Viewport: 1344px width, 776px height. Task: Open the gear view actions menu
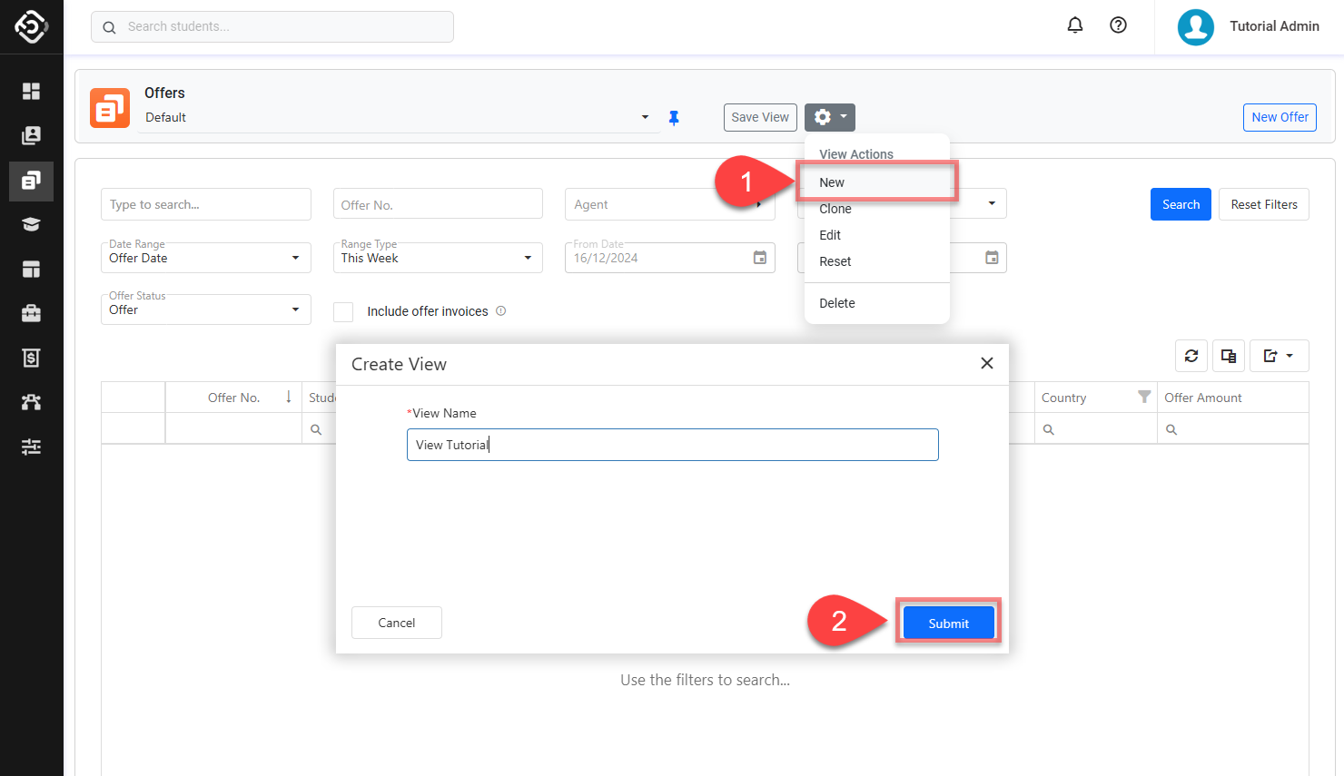click(x=830, y=117)
